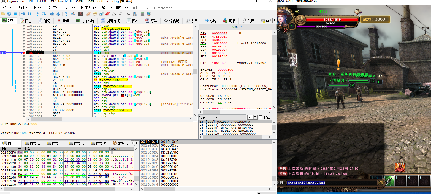Step into with the down-arrow icon
The width and height of the screenshot is (431, 194).
click(x=37, y=14)
